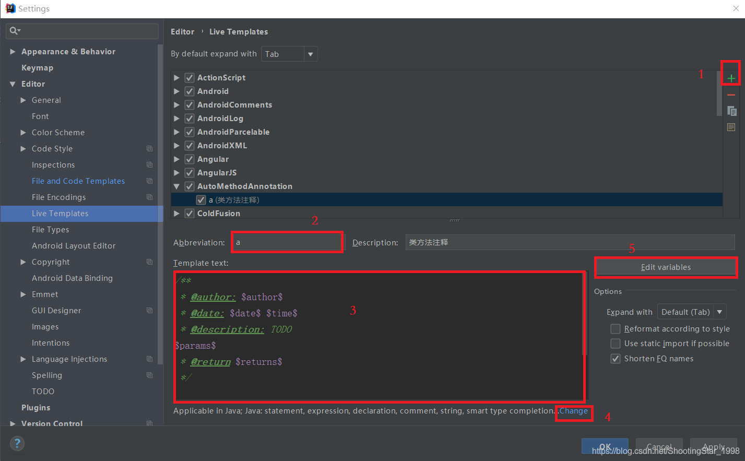This screenshot has width=745, height=461.
Task: Click the template list vertical scrollbar
Action: pyautogui.click(x=719, y=94)
